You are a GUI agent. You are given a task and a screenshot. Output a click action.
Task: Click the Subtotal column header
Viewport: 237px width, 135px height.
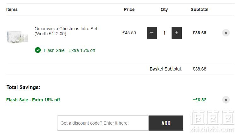199,9
